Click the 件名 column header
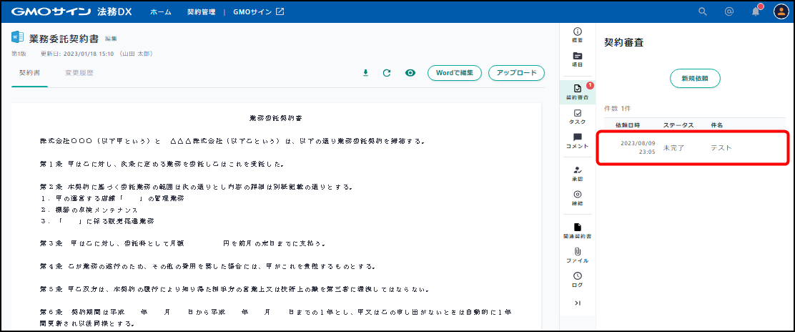The width and height of the screenshot is (795, 332). tap(716, 125)
